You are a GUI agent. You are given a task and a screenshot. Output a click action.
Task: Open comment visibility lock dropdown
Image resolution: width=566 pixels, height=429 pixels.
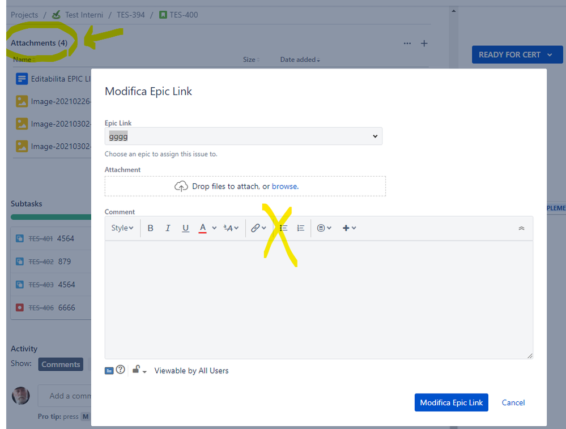point(139,370)
